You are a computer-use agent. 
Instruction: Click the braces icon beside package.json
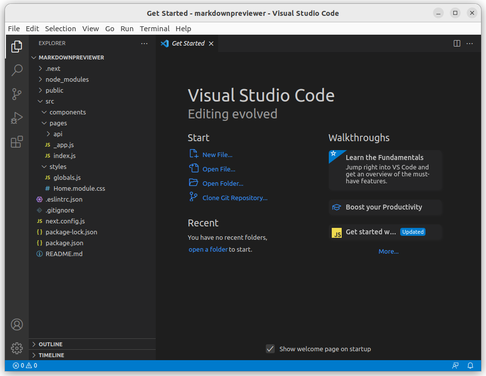pos(39,243)
